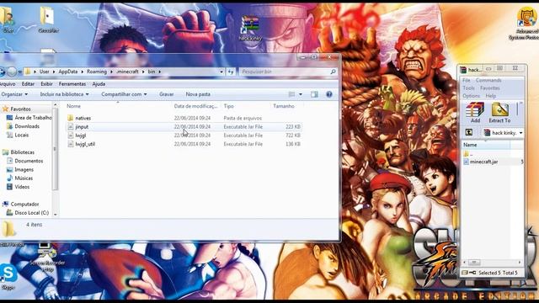Open the Arquivo menu
Viewport: 539px width, 303px height.
pyautogui.click(x=8, y=84)
